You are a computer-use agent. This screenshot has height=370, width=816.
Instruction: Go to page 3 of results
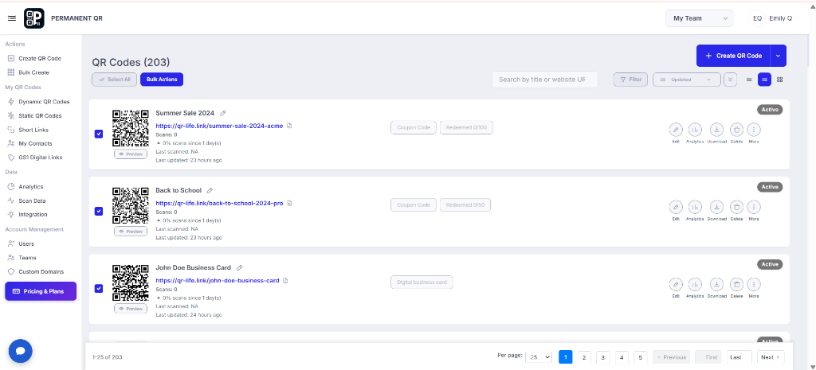coord(602,357)
